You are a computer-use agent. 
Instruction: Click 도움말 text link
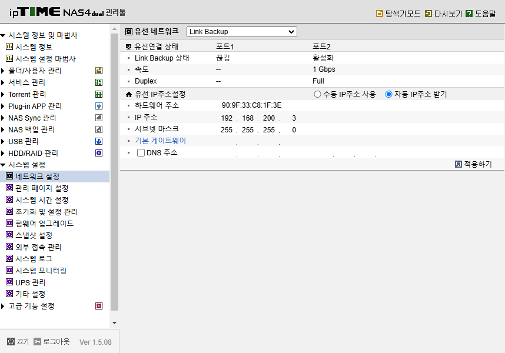486,14
